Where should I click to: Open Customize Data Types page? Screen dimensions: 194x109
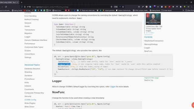[34, 47]
